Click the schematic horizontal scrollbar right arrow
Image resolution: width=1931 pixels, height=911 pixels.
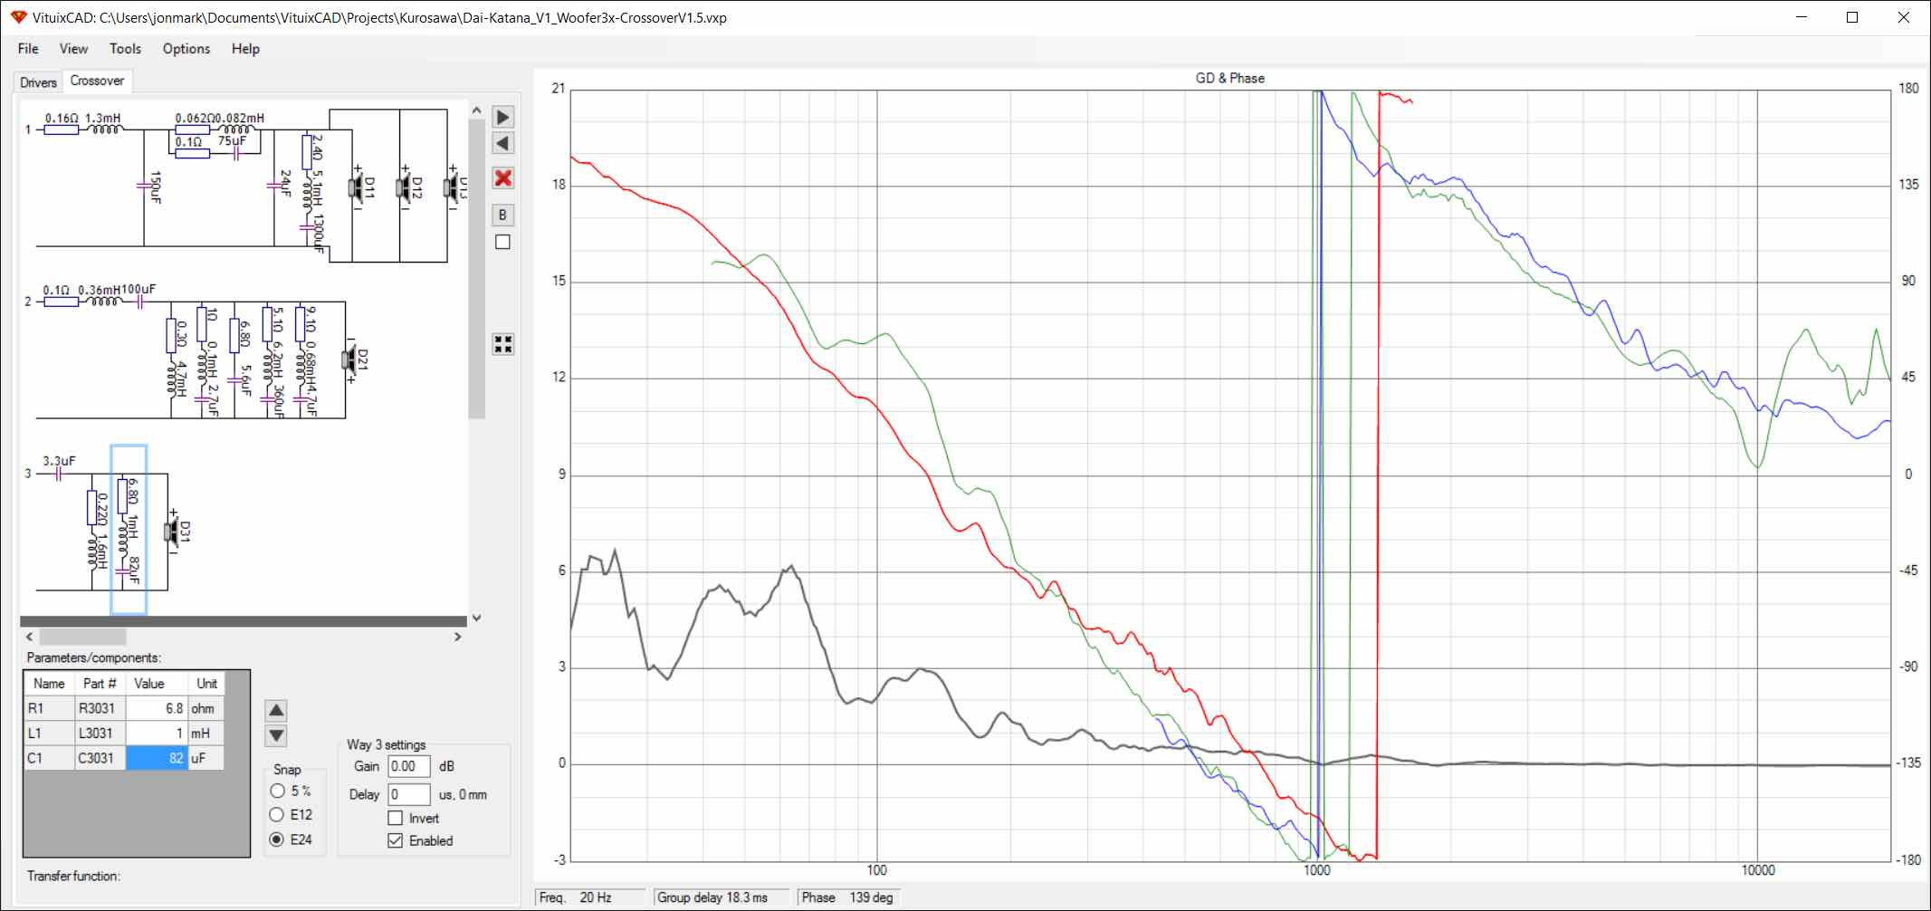[457, 638]
